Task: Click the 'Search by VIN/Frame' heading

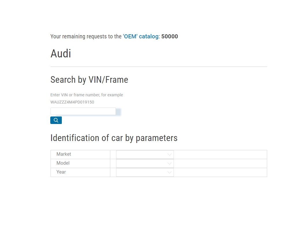Action: pyautogui.click(x=89, y=80)
